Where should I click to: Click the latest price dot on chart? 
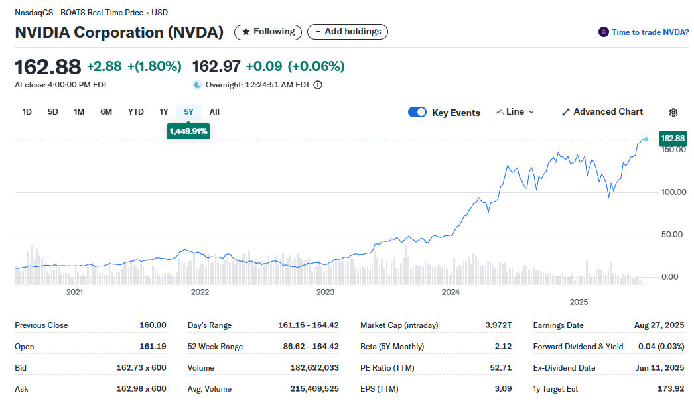(646, 139)
